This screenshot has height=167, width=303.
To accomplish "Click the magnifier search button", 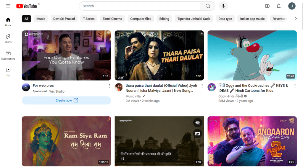I will click(208, 6).
